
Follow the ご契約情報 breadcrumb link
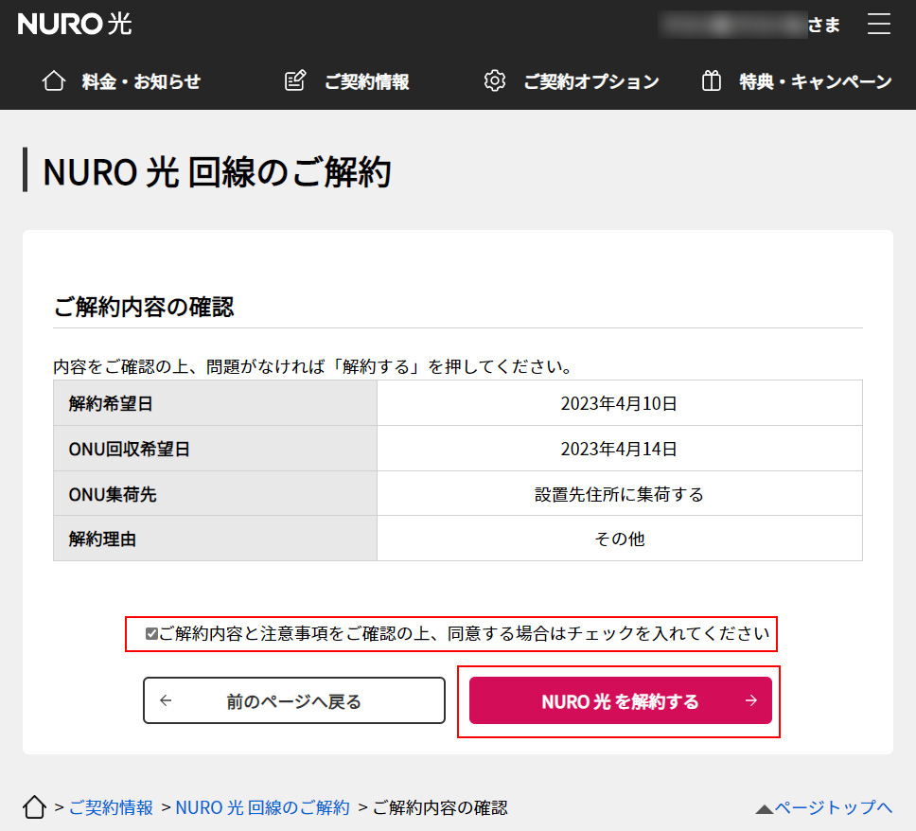coord(111,807)
